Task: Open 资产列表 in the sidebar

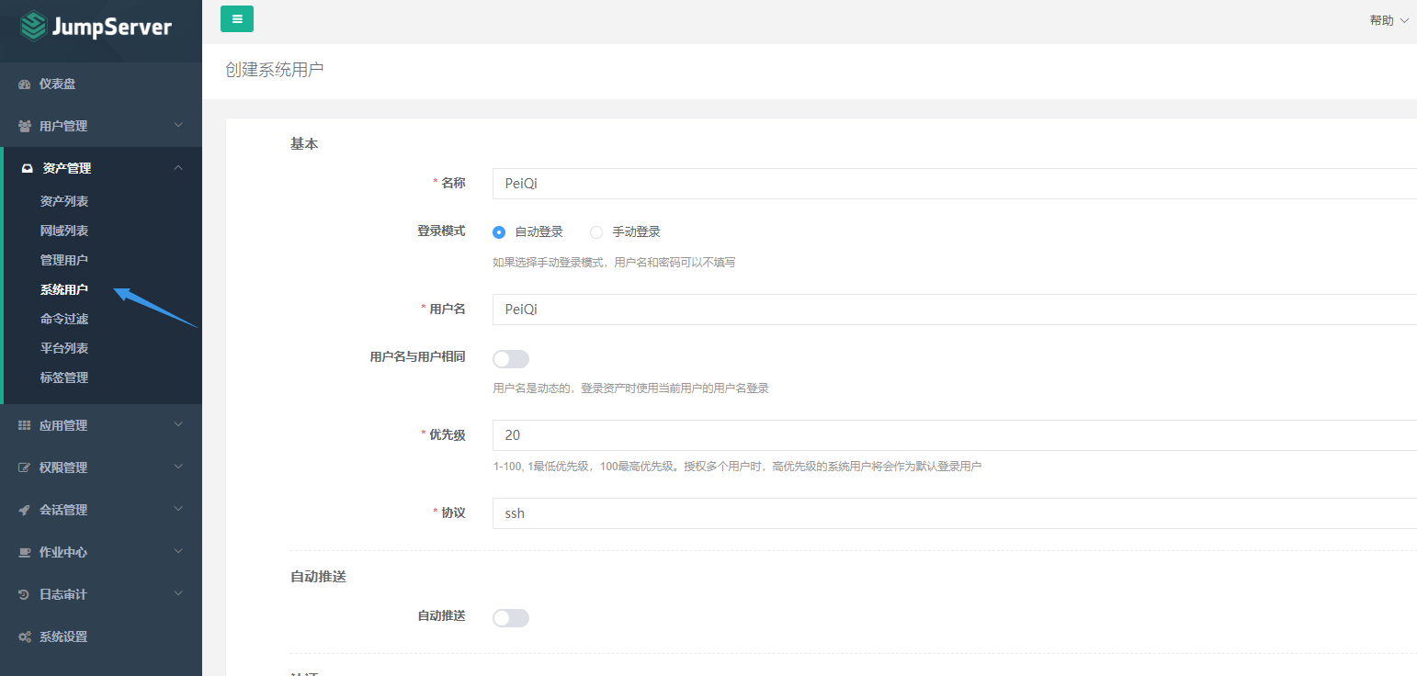Action: coord(64,201)
